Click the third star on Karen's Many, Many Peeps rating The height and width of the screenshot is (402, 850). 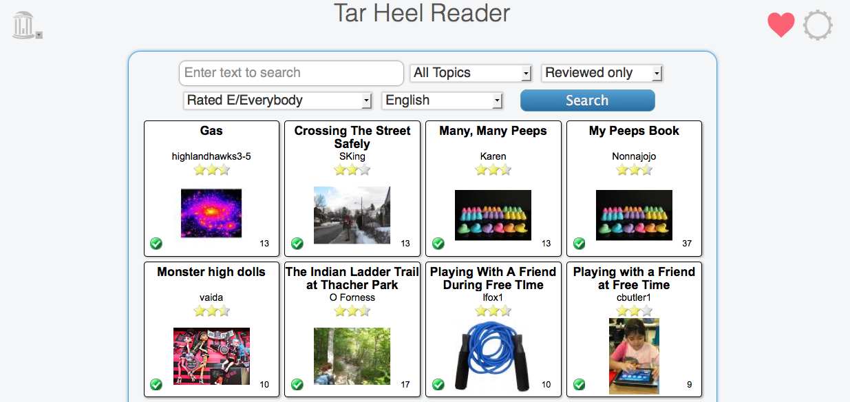504,169
